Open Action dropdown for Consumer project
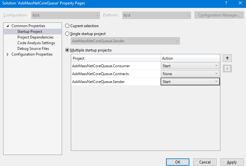This screenshot has width=246, height=166. coord(190,66)
